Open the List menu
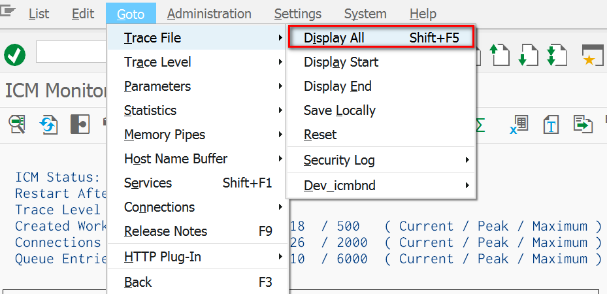Viewport: 607px width, 294px height. (39, 14)
